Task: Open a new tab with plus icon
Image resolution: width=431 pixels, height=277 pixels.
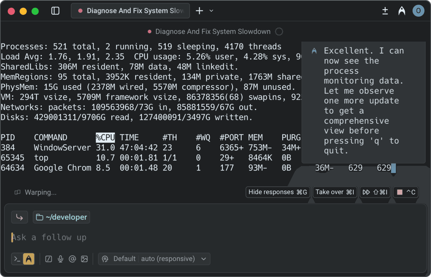Action: coord(199,11)
